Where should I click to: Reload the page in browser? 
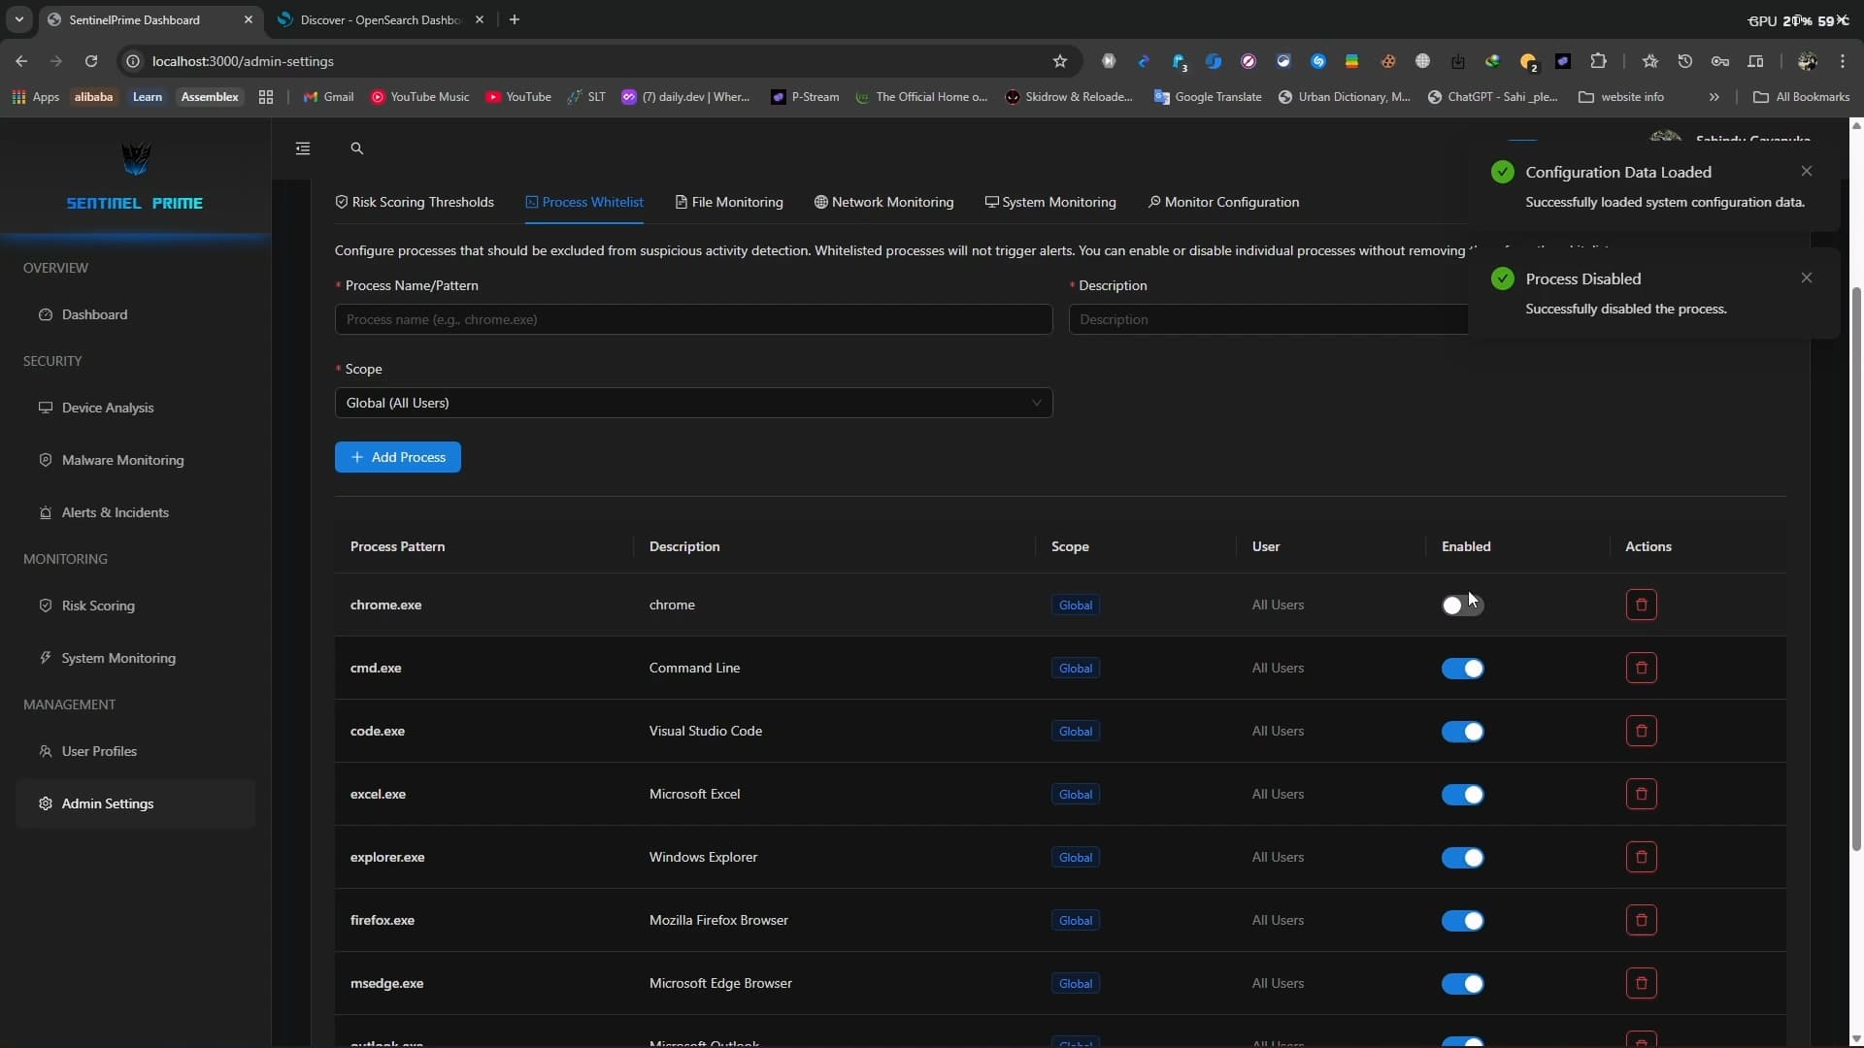pyautogui.click(x=91, y=61)
